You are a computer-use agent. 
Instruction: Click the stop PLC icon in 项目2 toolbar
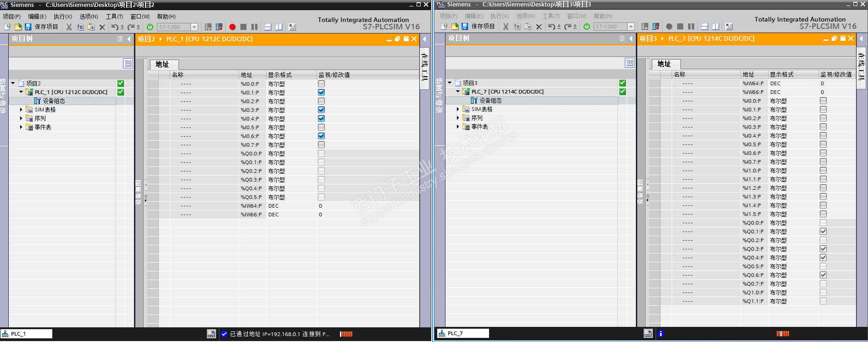tap(219, 27)
